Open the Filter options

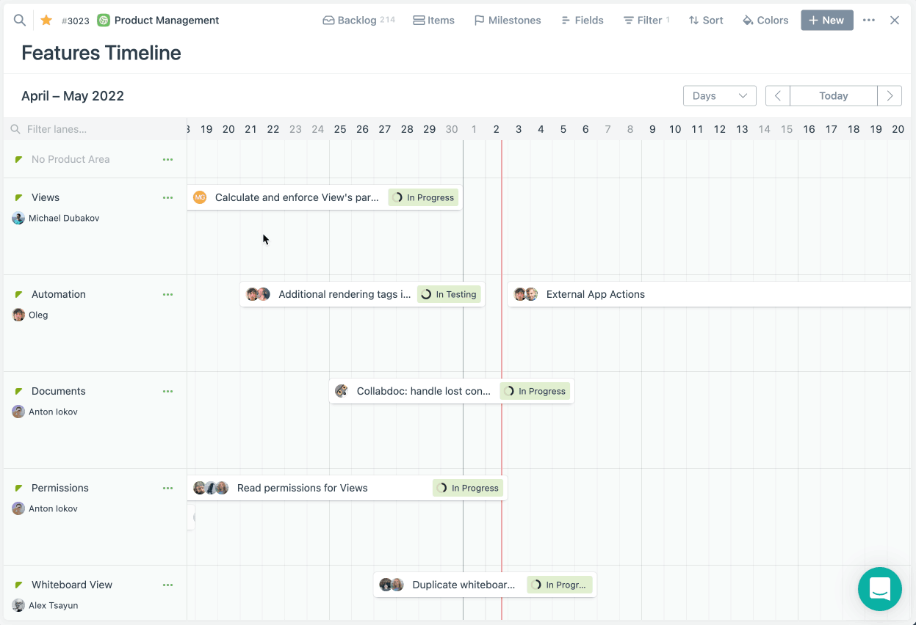pos(646,21)
